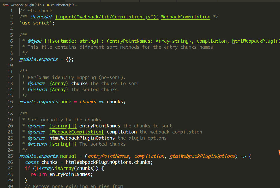The image size is (280, 188).
Task: Click the word chunks on line 26
Action: click(49, 162)
